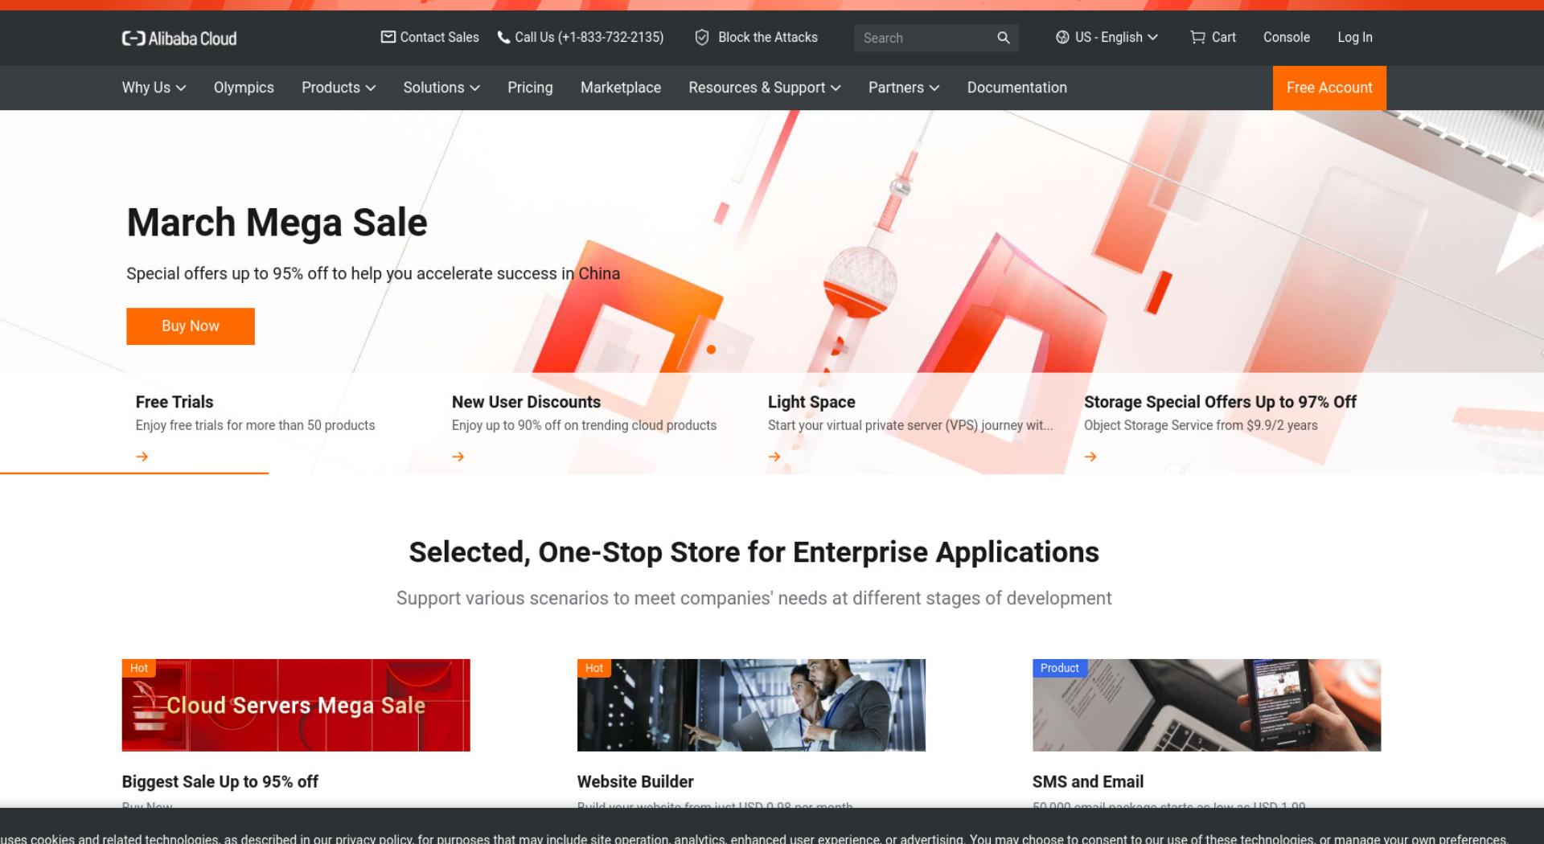Select the Free Trials tab
The image size is (1544, 844).
[175, 402]
